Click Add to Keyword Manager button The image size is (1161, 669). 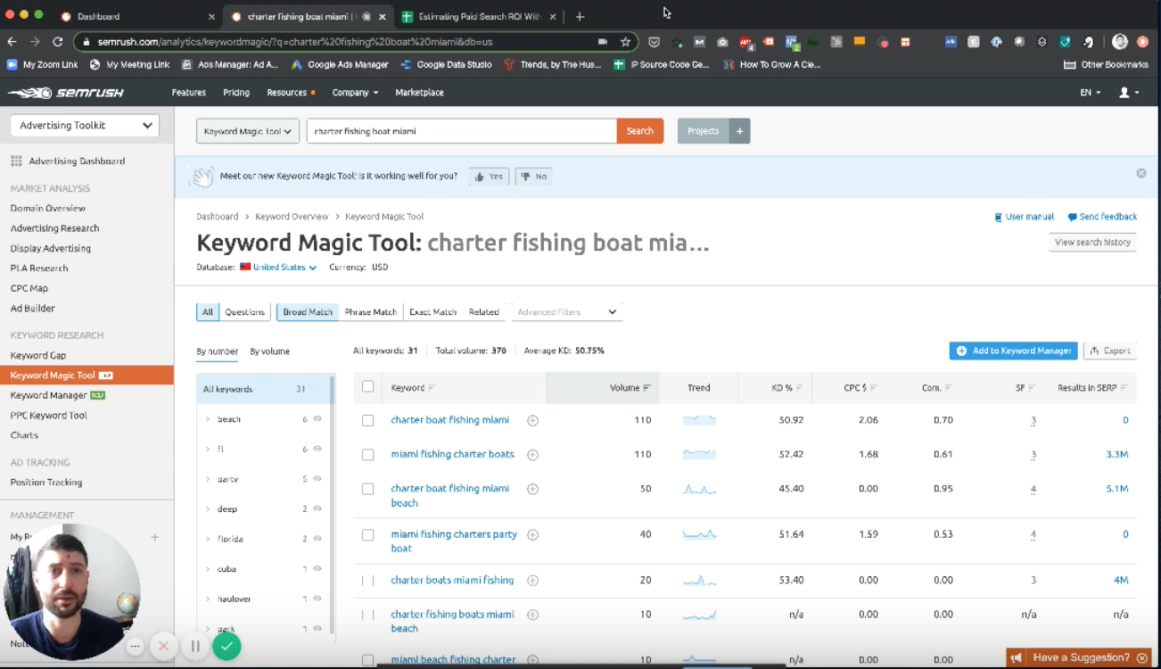[1014, 351]
